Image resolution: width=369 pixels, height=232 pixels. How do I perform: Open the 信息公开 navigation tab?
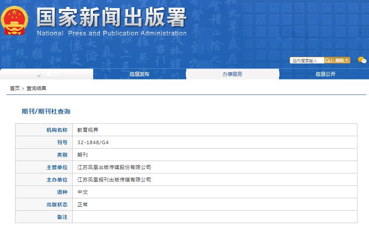[x=325, y=74]
